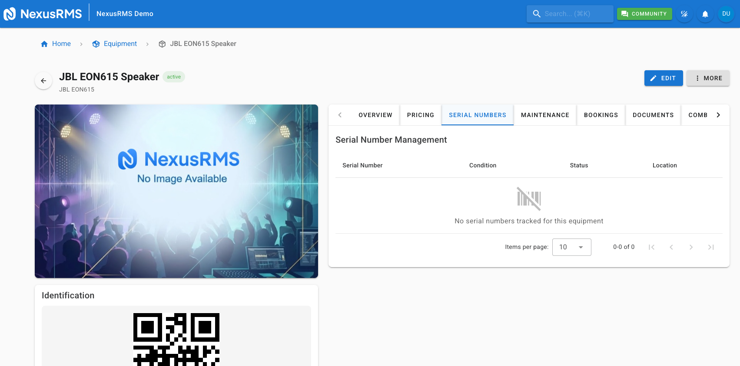The height and width of the screenshot is (366, 740).
Task: Click the NexusRMS logo icon
Action: 10,14
